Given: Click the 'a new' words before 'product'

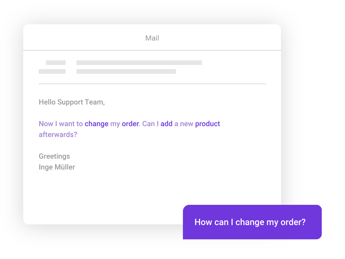Looking at the screenshot, I should [184, 124].
